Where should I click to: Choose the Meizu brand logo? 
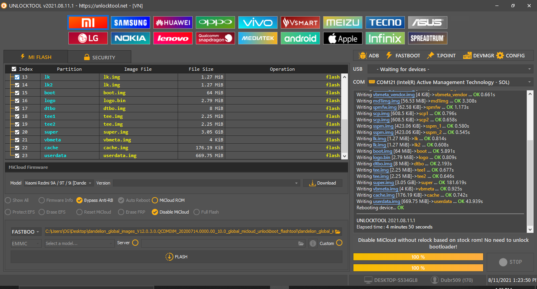[343, 22]
